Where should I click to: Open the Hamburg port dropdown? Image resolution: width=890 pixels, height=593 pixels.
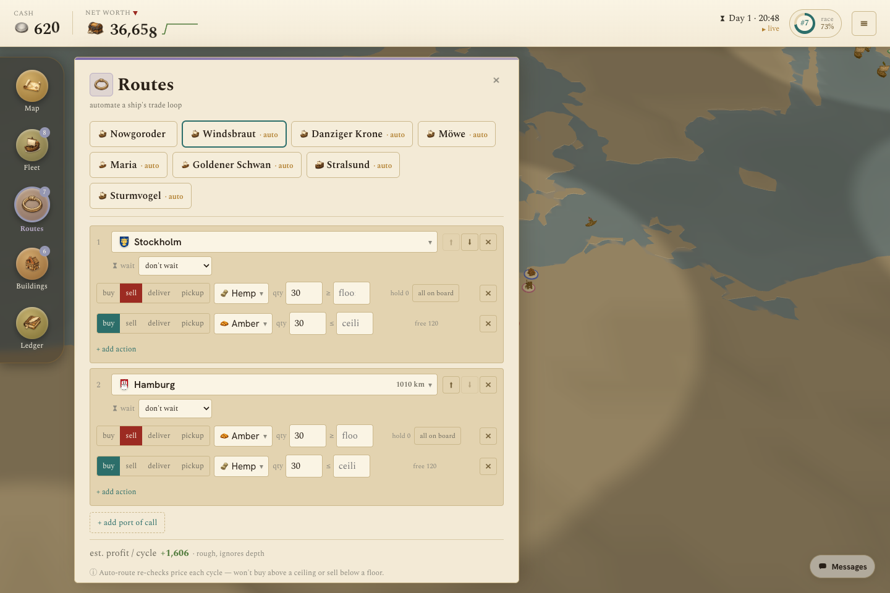click(x=274, y=385)
